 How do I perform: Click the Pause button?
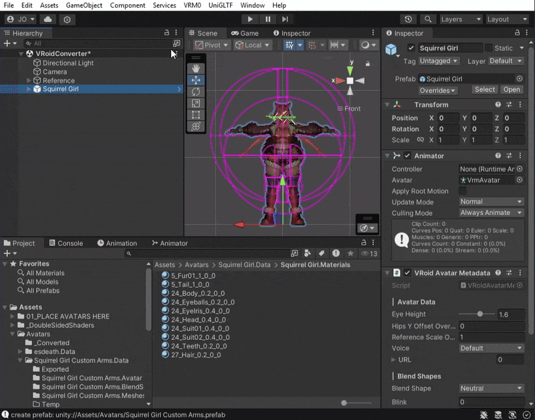(268, 19)
